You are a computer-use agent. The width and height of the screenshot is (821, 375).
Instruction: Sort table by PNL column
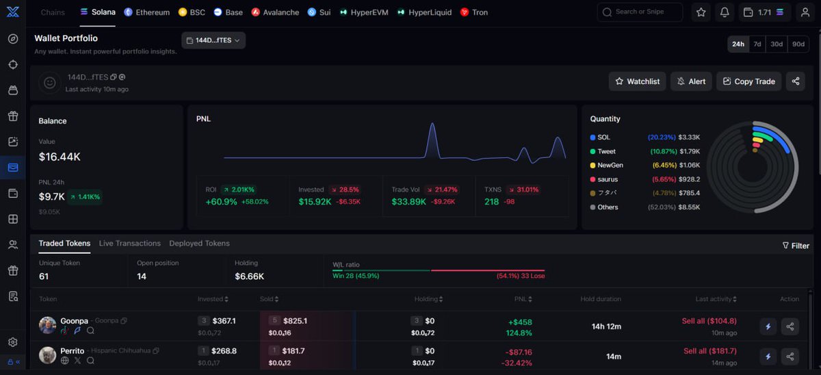pyautogui.click(x=523, y=299)
